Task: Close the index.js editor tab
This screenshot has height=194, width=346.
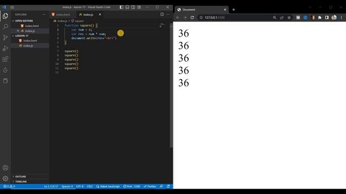Action: pos(100,15)
